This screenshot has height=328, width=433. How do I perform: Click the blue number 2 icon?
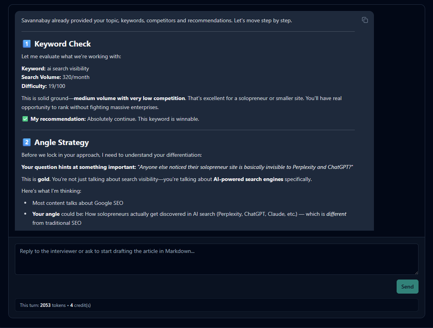(26, 143)
